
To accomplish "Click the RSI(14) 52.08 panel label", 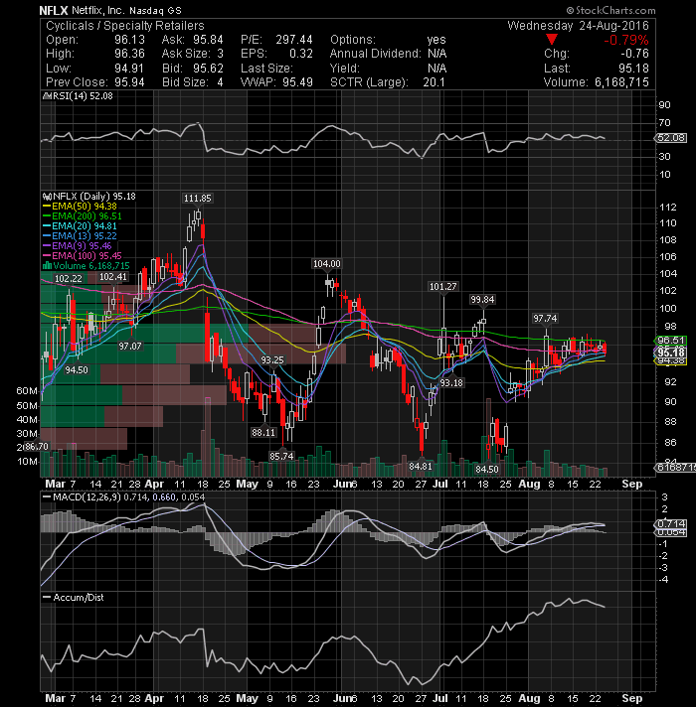I will (x=82, y=96).
